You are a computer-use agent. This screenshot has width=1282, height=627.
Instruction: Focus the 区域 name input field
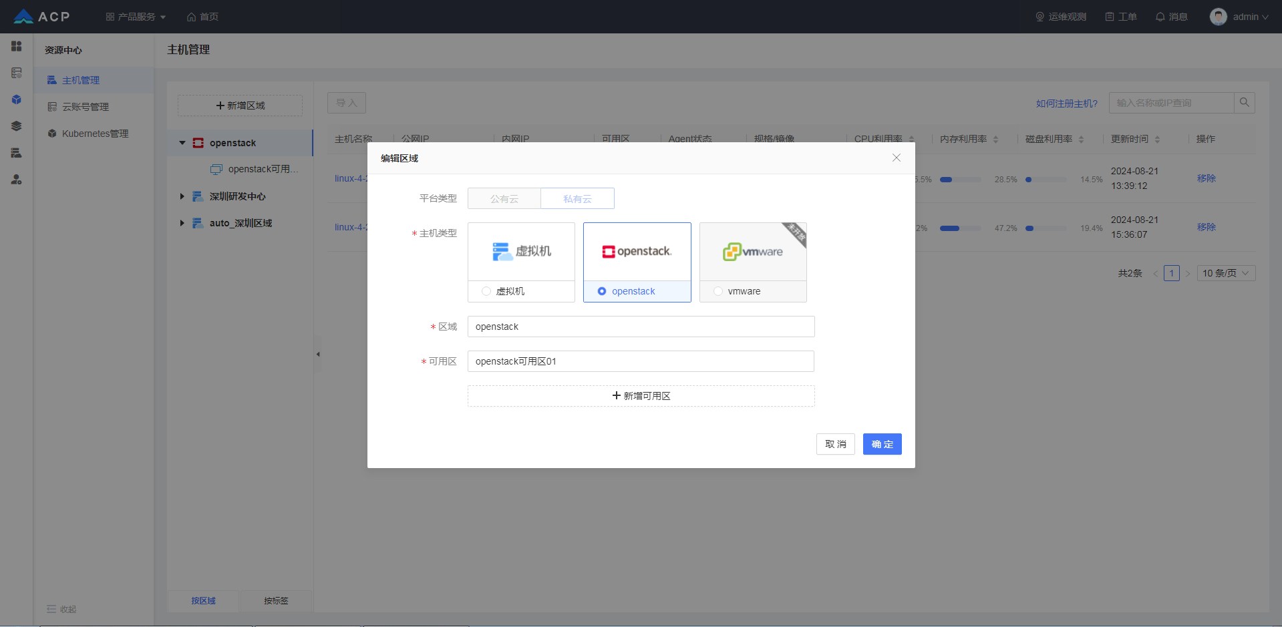(641, 327)
